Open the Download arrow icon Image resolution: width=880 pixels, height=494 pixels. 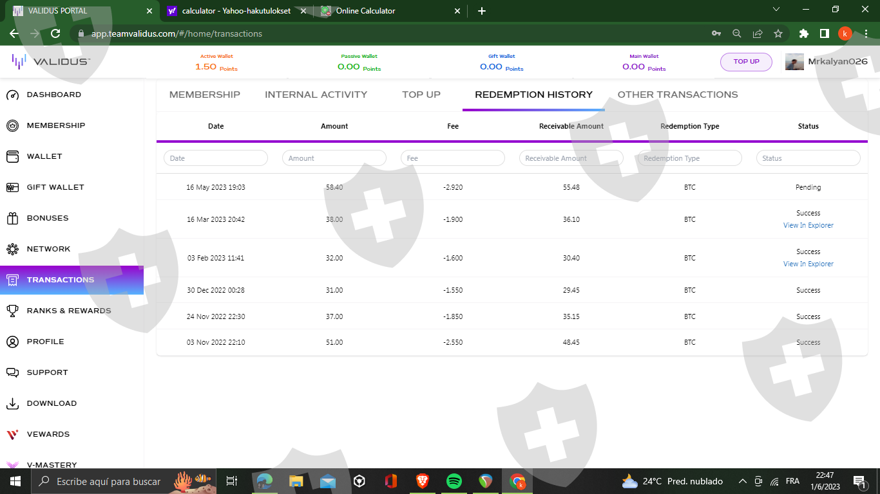coord(12,403)
